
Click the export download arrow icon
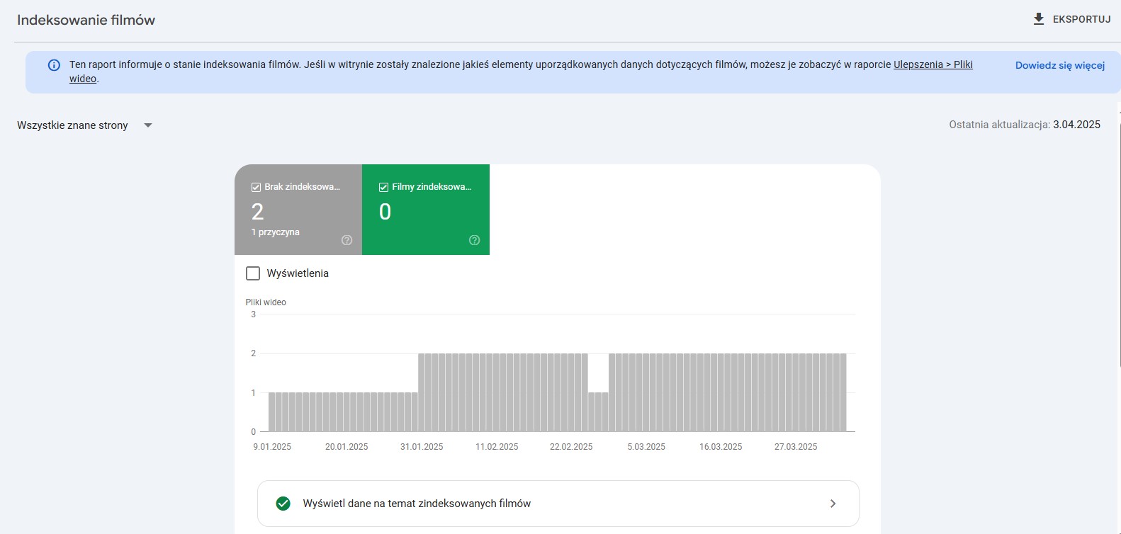click(1038, 19)
